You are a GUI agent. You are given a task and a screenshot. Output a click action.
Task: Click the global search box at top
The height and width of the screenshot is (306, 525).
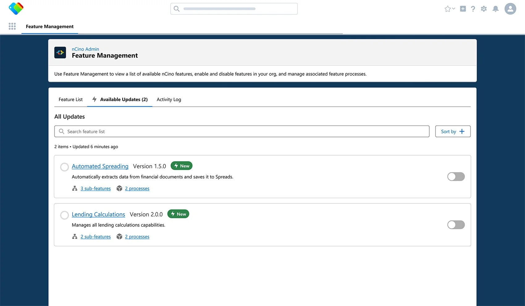click(234, 9)
